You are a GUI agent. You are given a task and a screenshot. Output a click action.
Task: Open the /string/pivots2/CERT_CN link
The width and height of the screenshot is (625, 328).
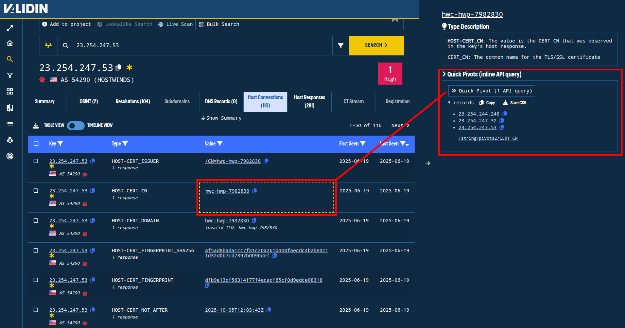pos(488,138)
